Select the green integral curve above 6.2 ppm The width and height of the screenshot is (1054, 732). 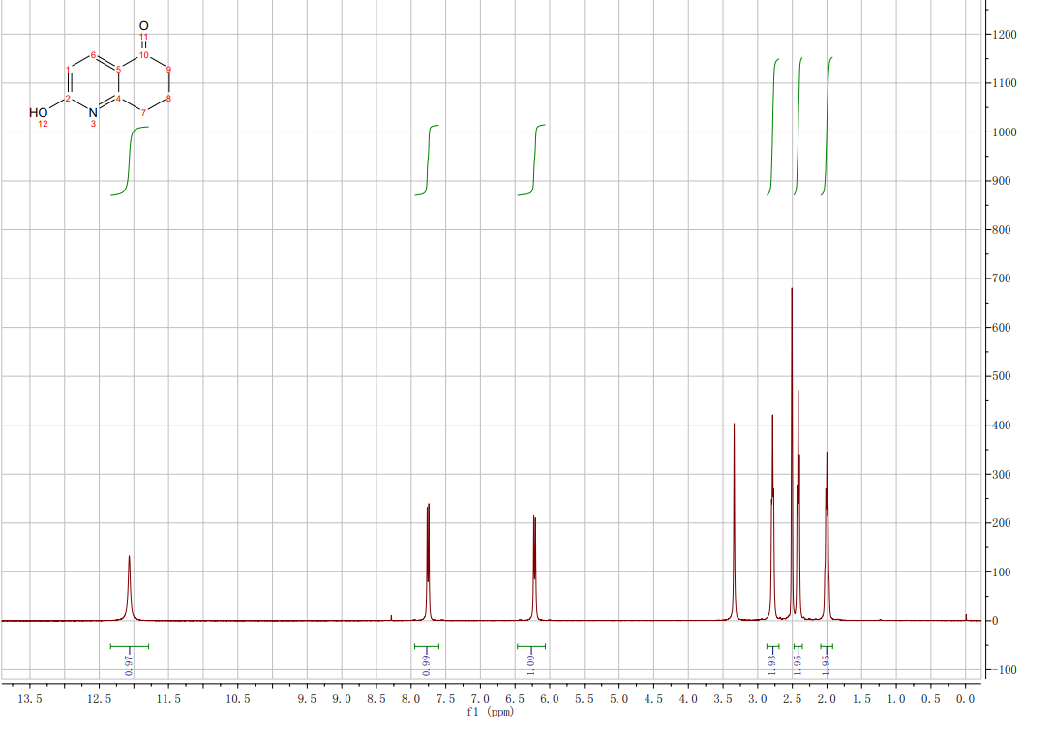click(x=534, y=160)
